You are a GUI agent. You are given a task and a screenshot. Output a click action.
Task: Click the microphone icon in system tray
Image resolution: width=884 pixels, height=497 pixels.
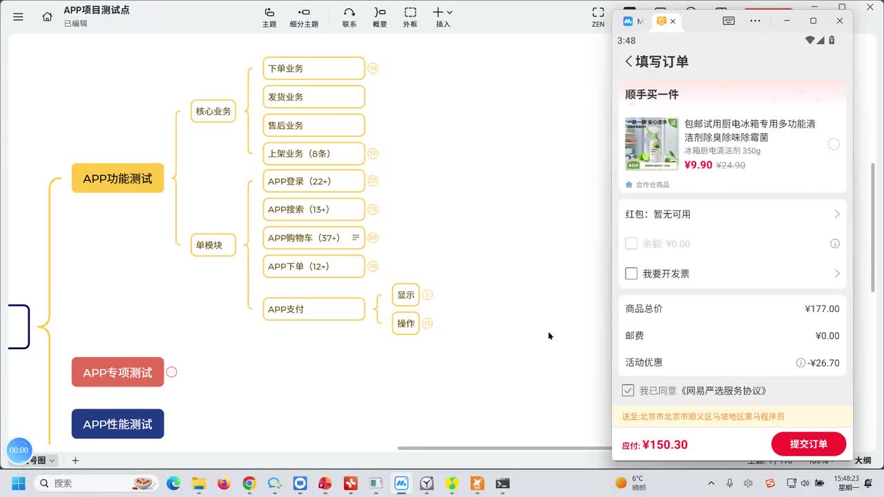(730, 483)
